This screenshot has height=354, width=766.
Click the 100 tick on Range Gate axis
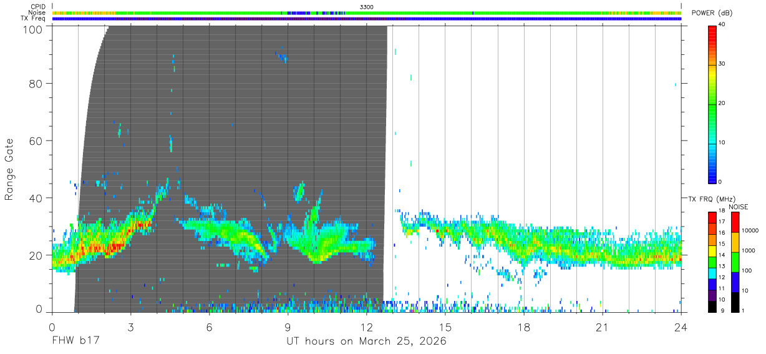coord(32,29)
